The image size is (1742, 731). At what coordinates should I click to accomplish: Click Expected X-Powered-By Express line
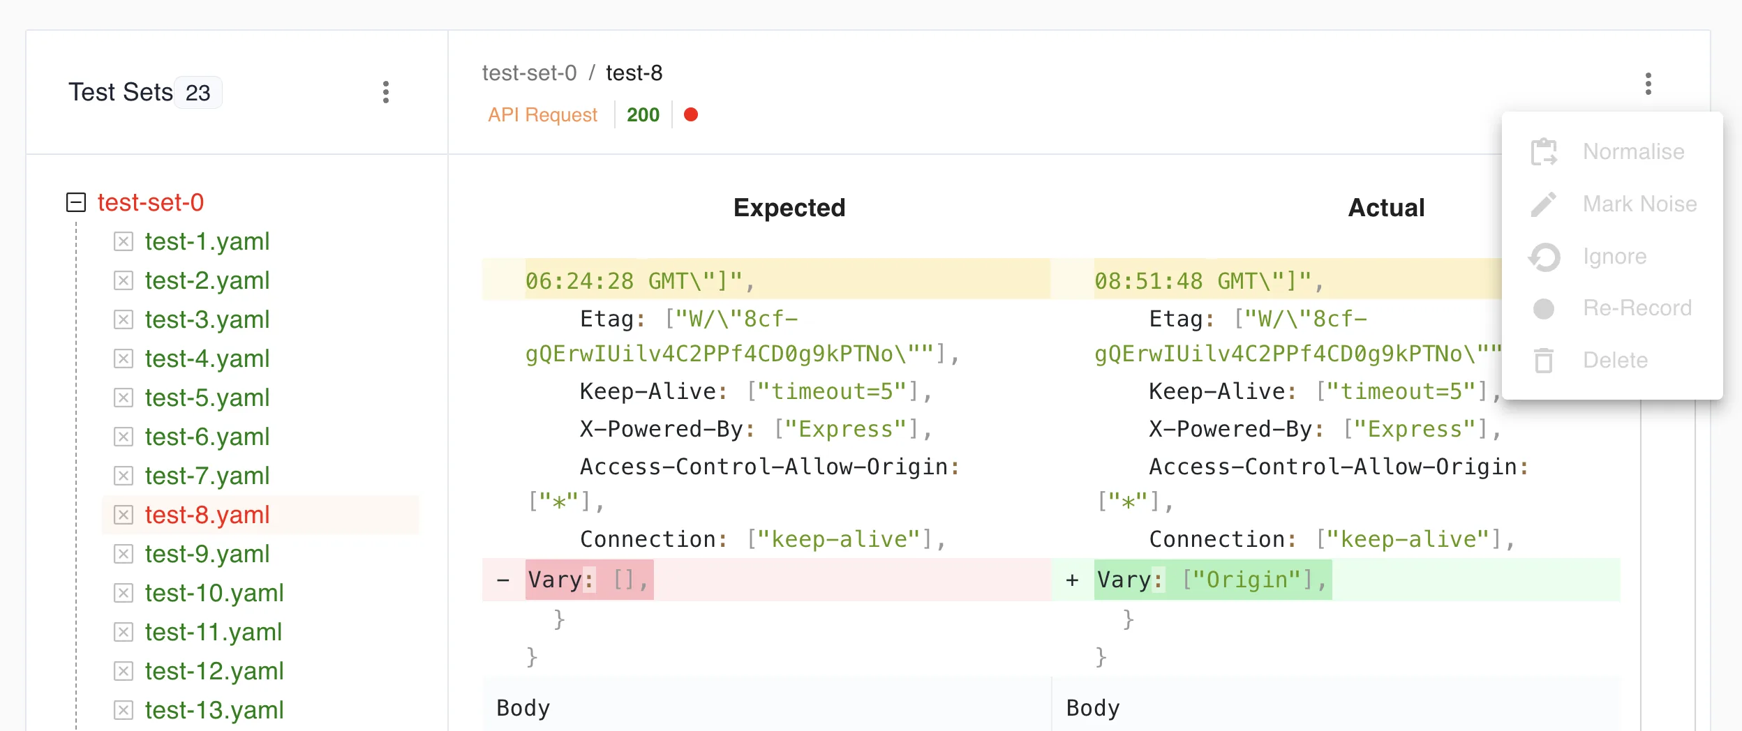tap(756, 428)
